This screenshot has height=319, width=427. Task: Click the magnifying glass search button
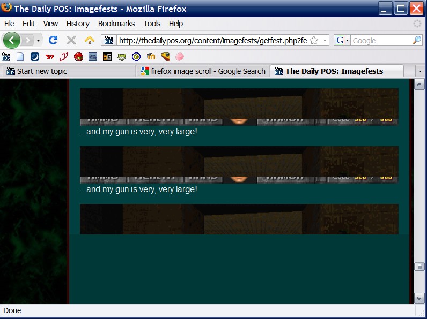(x=417, y=41)
